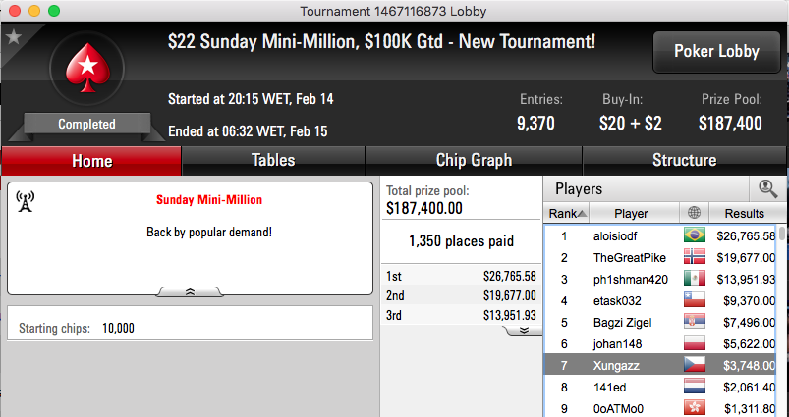This screenshot has width=789, height=417.
Task: Collapse the Sunday Mini-Million news panel
Action: (190, 292)
